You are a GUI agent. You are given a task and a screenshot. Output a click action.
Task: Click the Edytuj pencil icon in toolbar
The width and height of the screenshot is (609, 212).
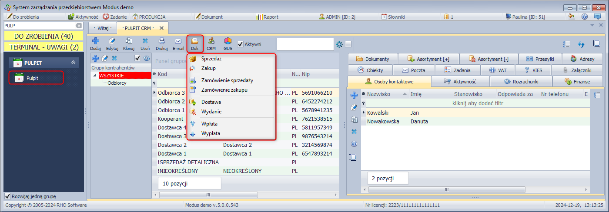(x=112, y=44)
